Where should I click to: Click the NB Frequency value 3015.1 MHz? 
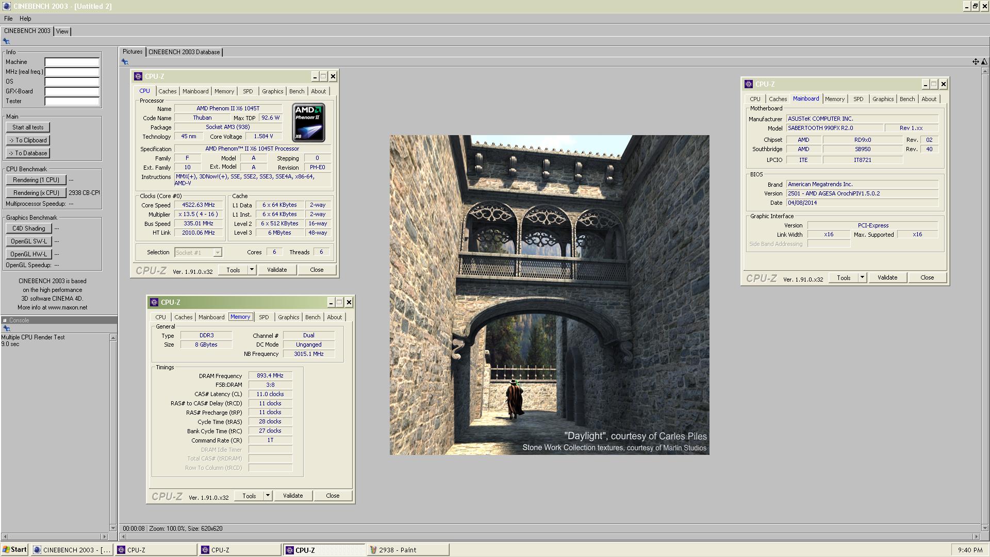click(308, 354)
